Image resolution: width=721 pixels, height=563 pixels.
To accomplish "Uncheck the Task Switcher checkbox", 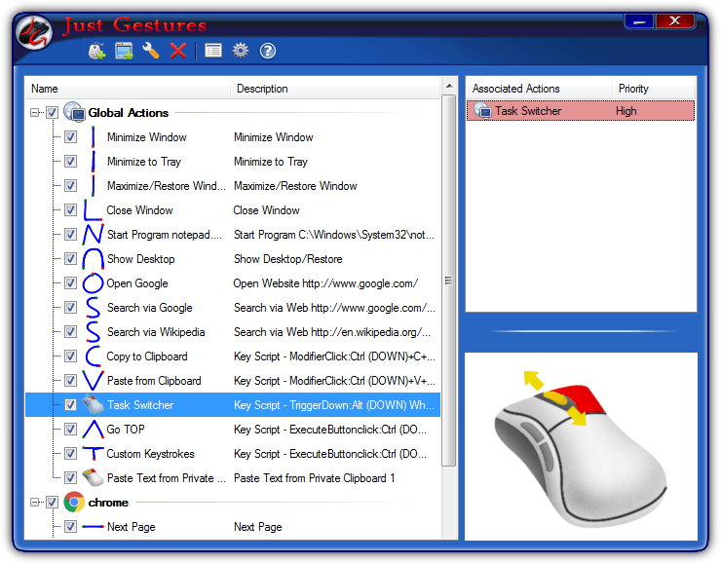I will coord(70,404).
